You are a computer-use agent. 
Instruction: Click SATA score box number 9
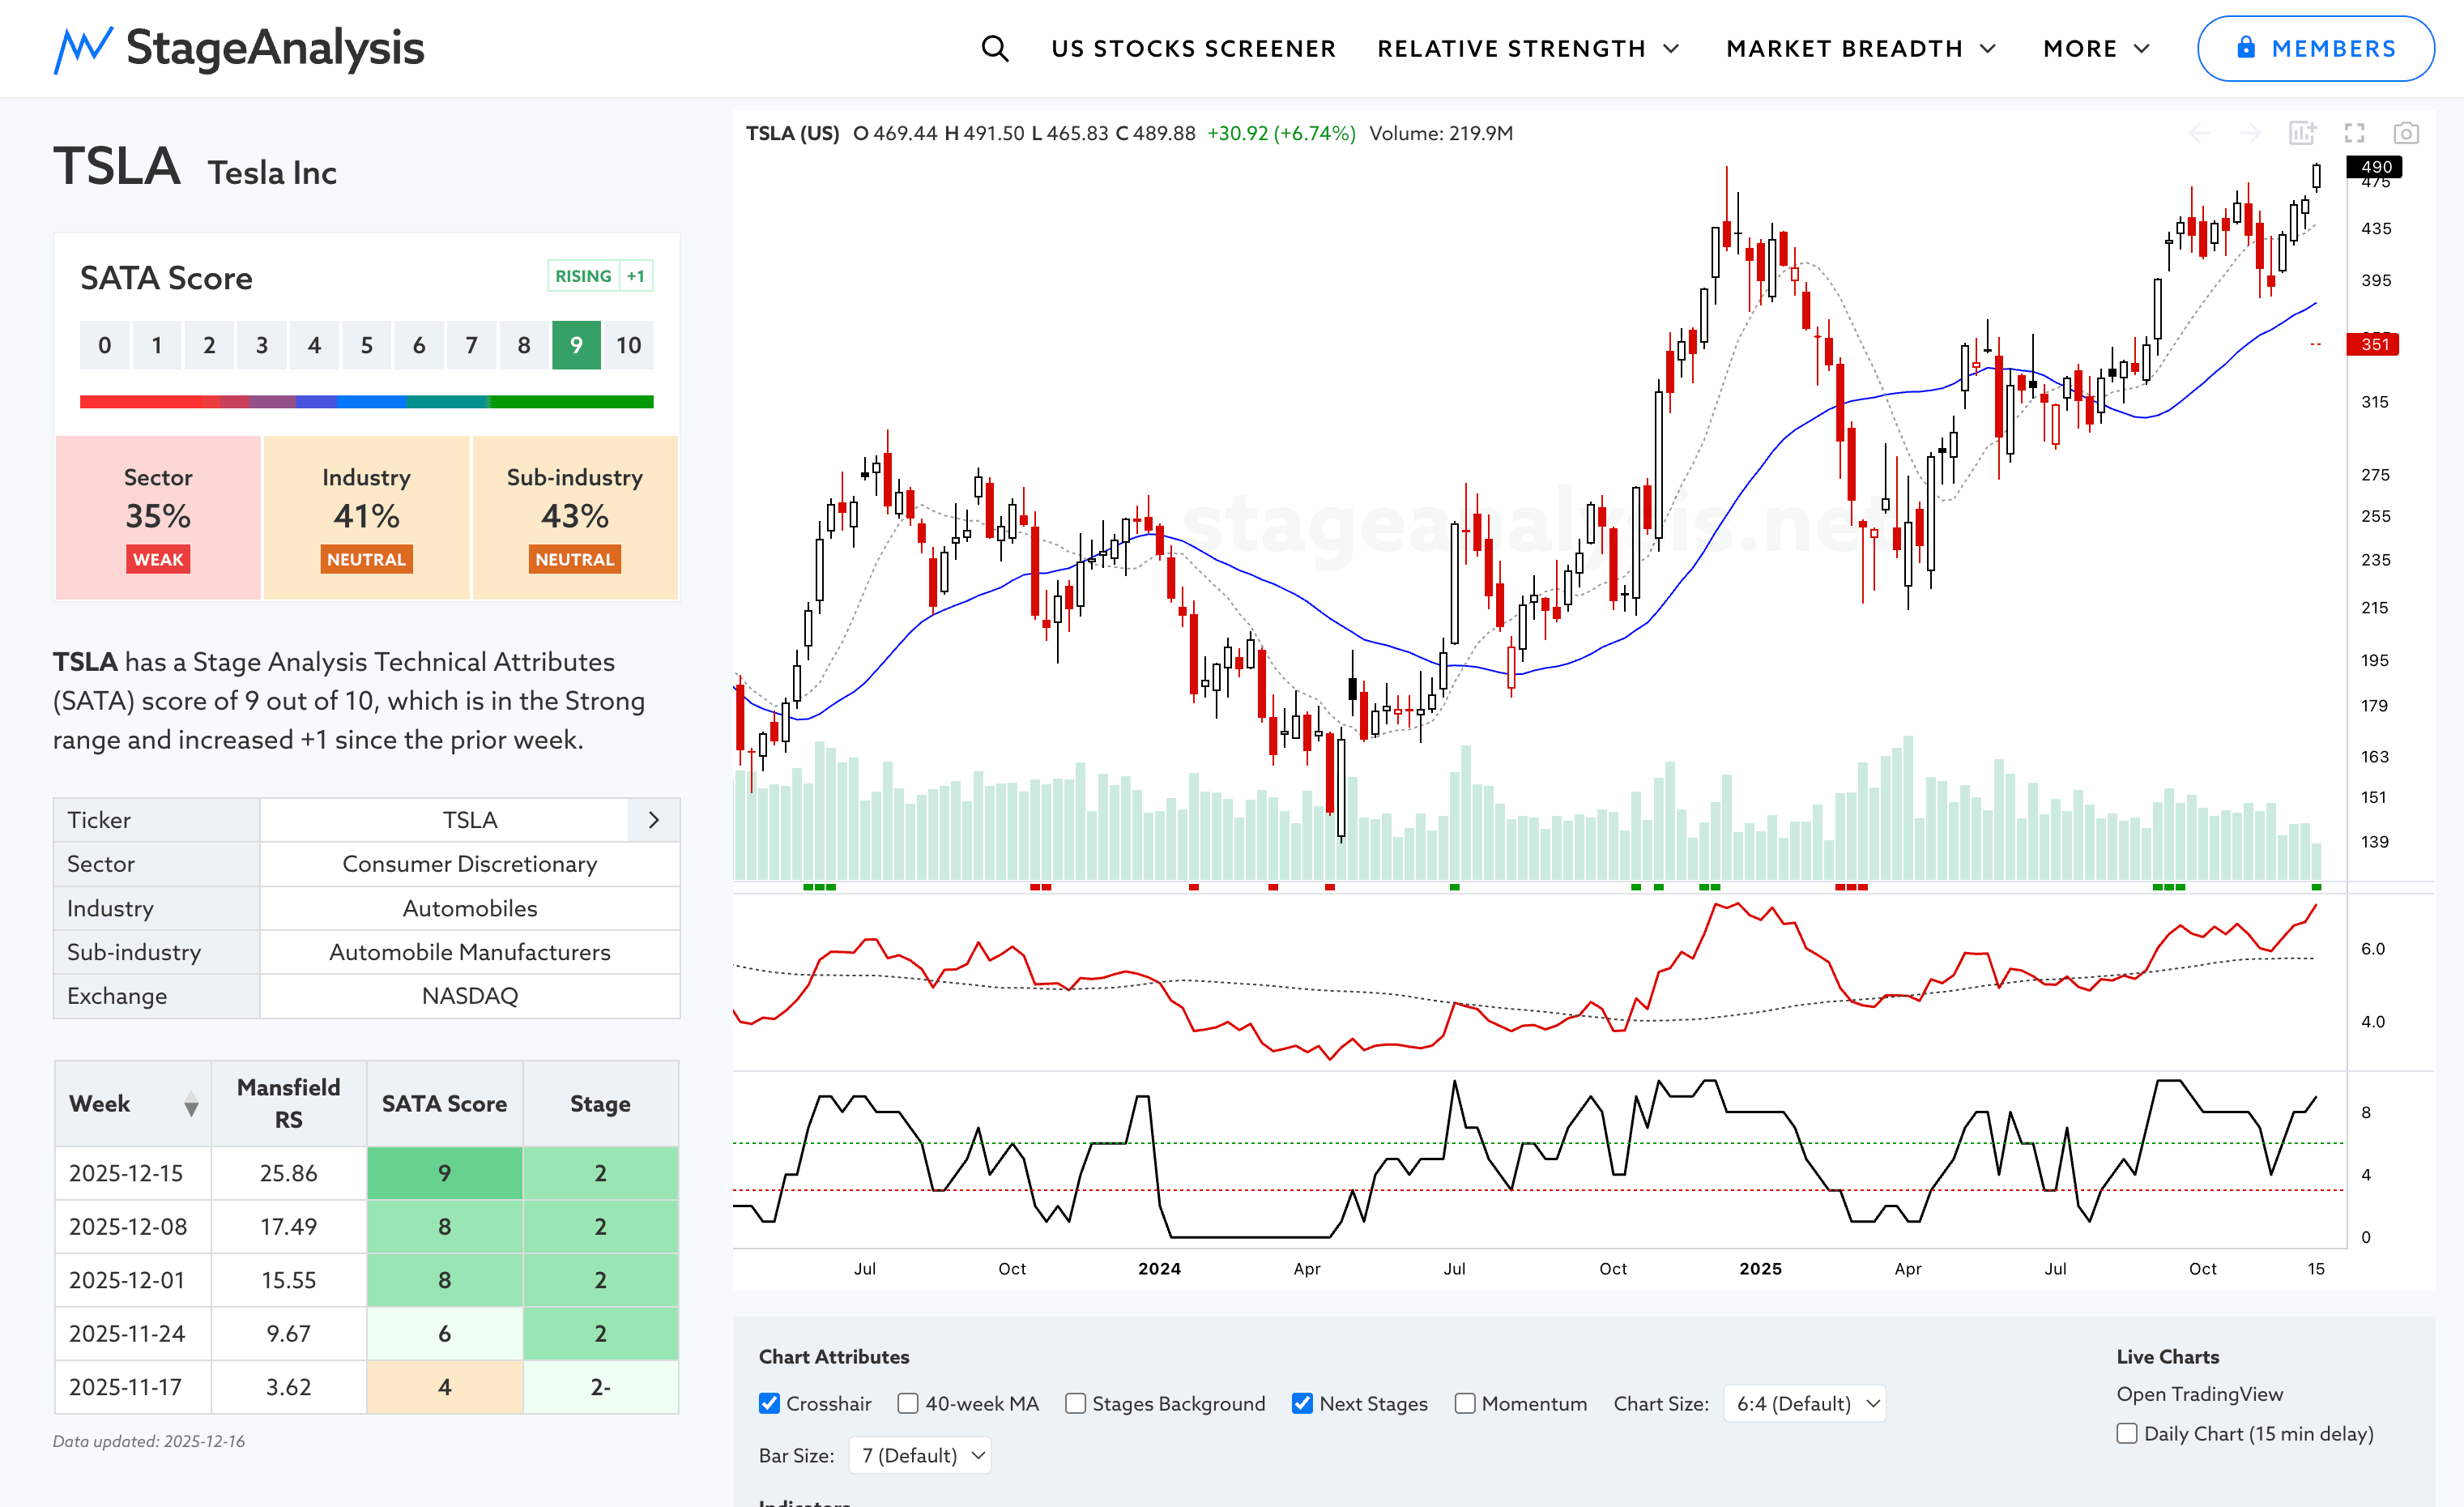[576, 345]
